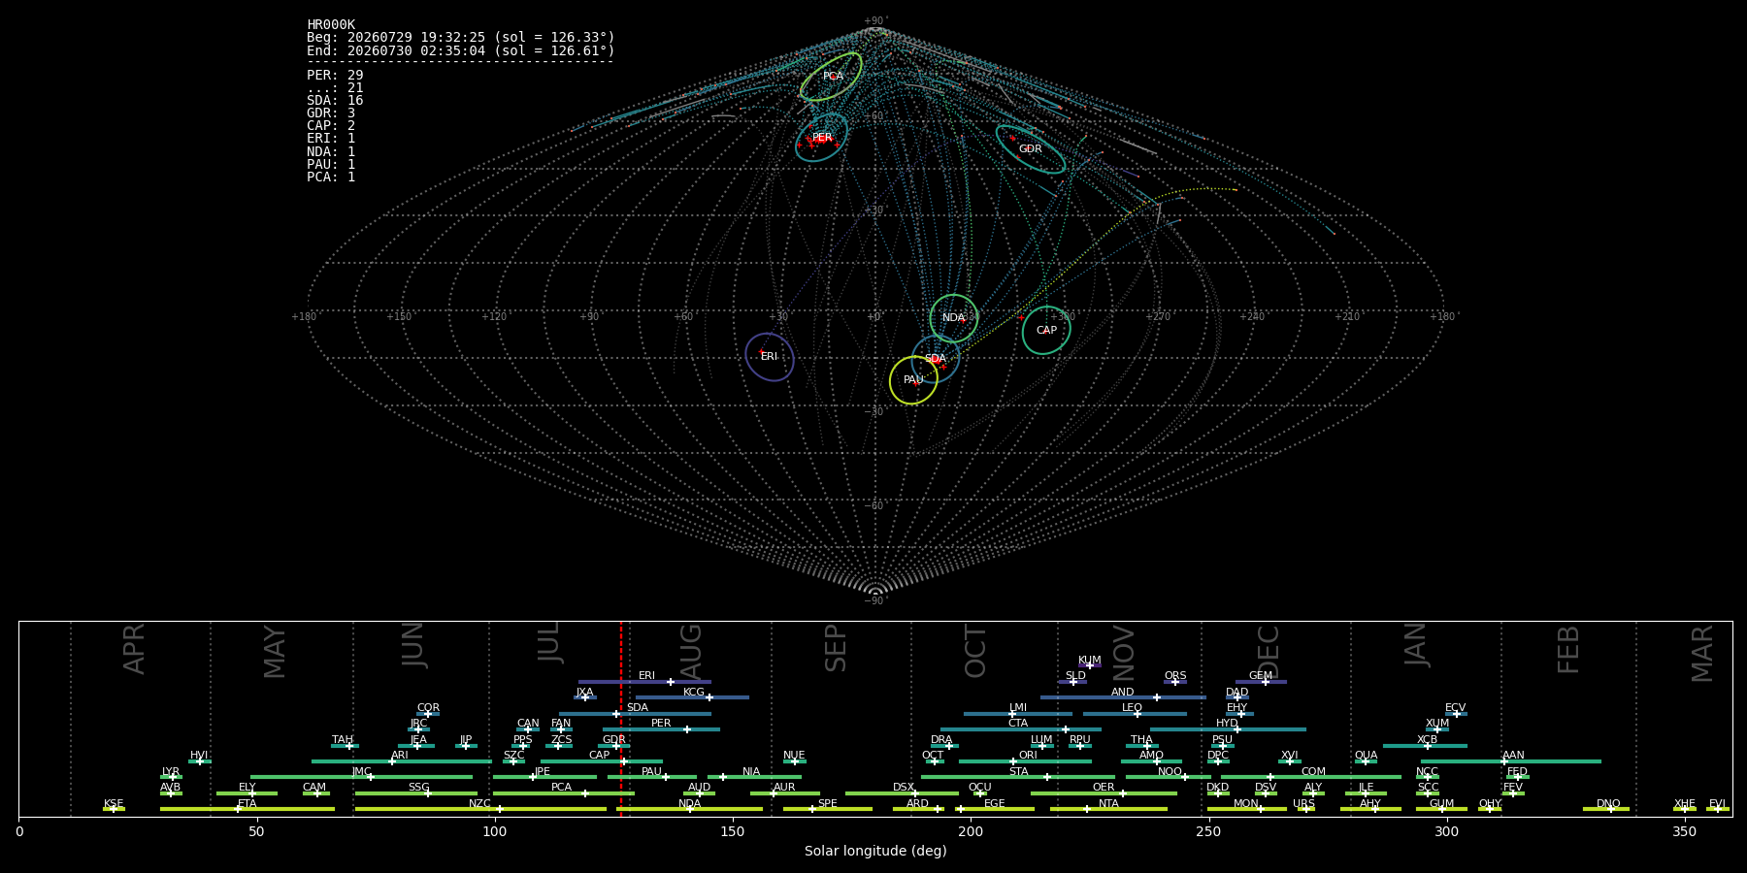This screenshot has width=1747, height=873.
Task: Click the ORI shower label in the timeline
Action: click(1028, 756)
